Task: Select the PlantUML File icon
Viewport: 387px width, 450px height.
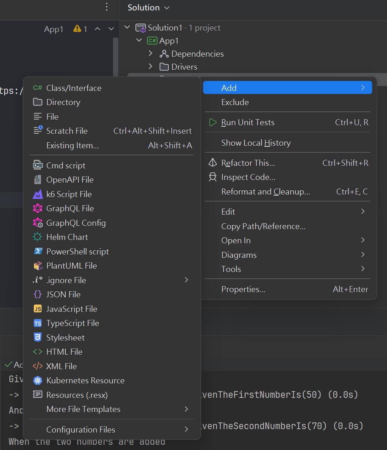Action: (38, 266)
